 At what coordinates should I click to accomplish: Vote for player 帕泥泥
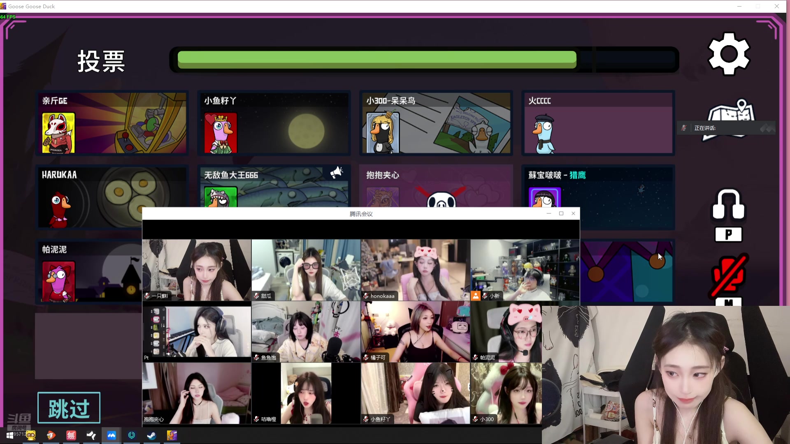(x=89, y=271)
